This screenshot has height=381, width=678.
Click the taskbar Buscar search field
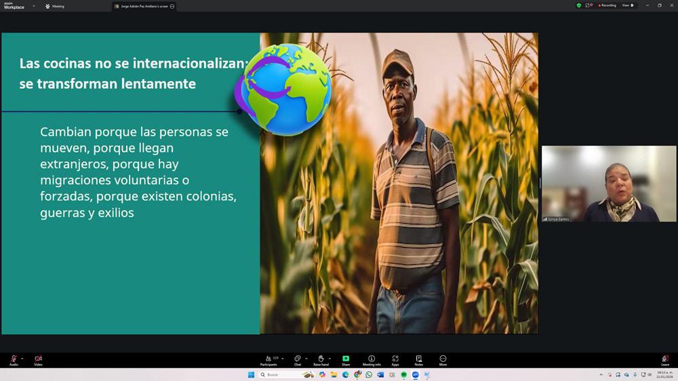(287, 374)
